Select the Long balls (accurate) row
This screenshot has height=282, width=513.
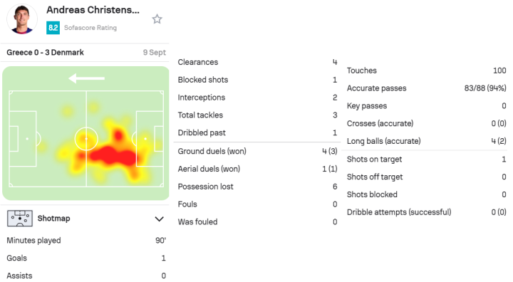[x=426, y=141]
